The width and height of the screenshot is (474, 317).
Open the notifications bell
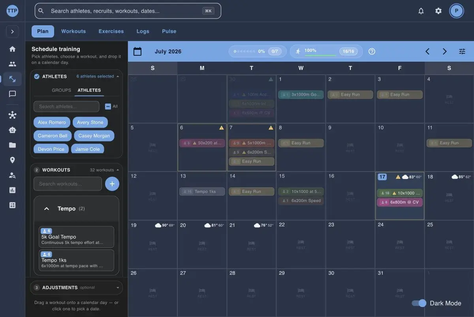pyautogui.click(x=421, y=11)
